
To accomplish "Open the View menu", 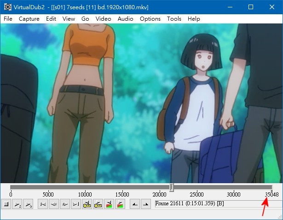I will (69, 19).
